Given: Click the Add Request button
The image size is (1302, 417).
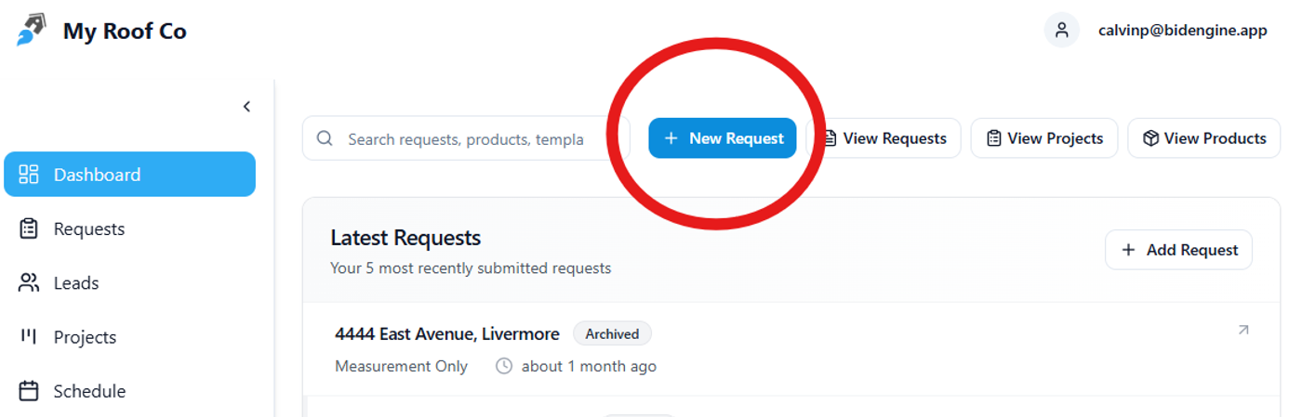Looking at the screenshot, I should (1178, 250).
